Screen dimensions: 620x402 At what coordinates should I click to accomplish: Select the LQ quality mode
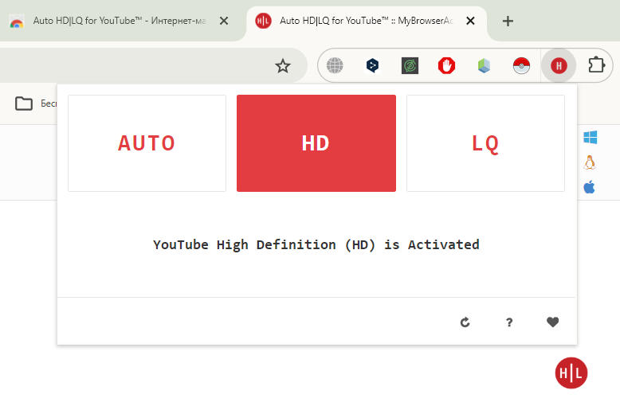485,143
